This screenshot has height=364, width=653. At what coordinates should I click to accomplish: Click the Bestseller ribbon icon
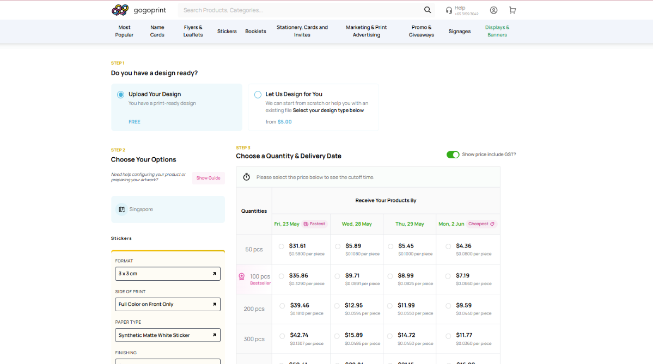[242, 276]
